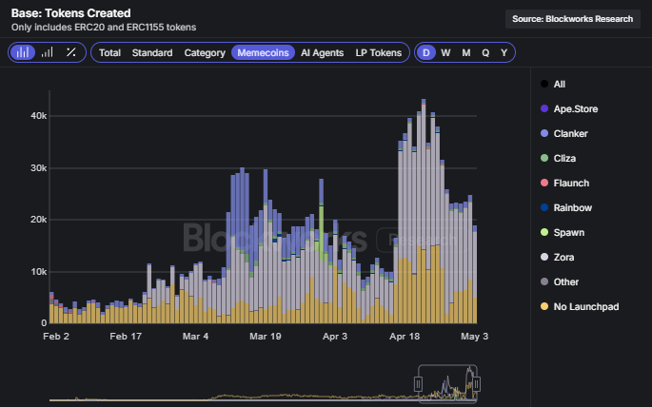Toggle No Launchpad legend entry
The width and height of the screenshot is (652, 407).
(585, 306)
